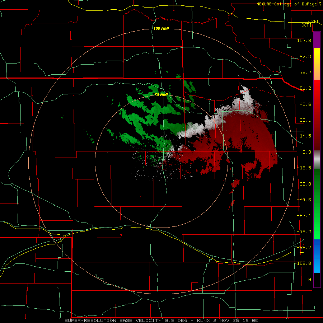Click the 50 NMI range ring label
Viewport: 323px width, 323px height.
(x=161, y=95)
